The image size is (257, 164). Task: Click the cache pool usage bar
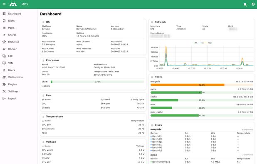point(202,100)
